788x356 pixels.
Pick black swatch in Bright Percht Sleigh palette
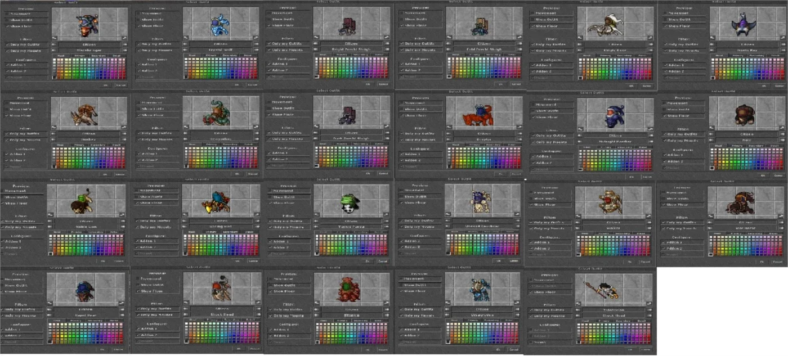317,76
